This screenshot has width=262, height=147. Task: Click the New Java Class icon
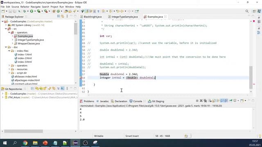click(x=58, y=11)
